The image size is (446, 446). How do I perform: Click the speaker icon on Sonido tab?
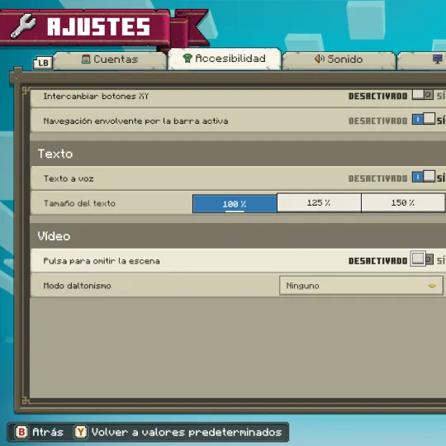pyautogui.click(x=320, y=59)
